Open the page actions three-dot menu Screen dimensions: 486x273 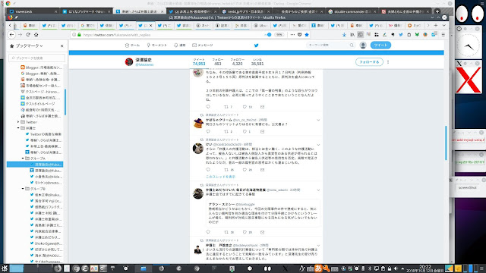292,35
